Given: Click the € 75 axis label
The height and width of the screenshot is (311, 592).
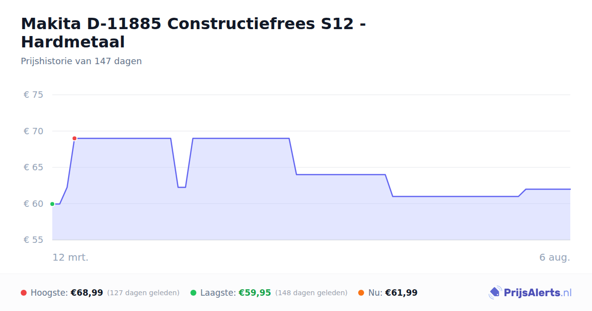Looking at the screenshot, I should coord(34,95).
